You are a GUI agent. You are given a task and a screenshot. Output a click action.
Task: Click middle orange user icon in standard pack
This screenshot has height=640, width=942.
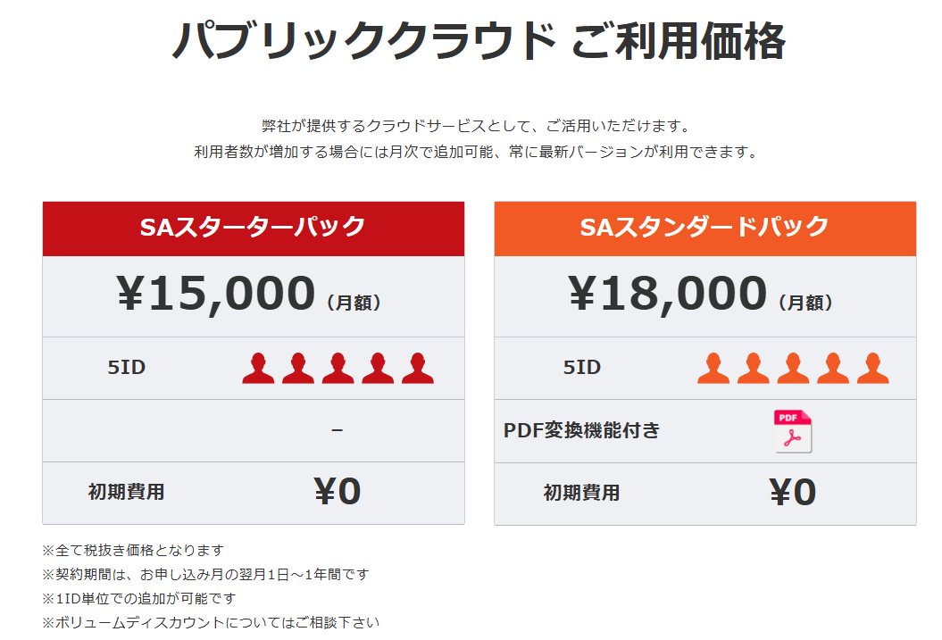click(x=793, y=368)
